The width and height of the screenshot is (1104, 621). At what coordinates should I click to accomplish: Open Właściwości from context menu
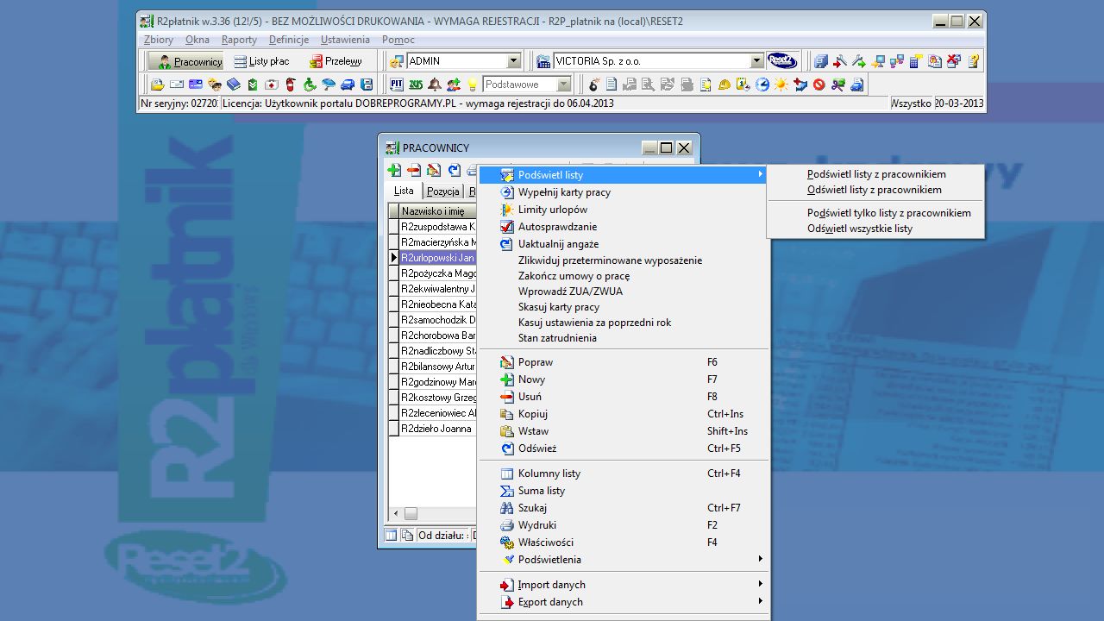pyautogui.click(x=624, y=543)
